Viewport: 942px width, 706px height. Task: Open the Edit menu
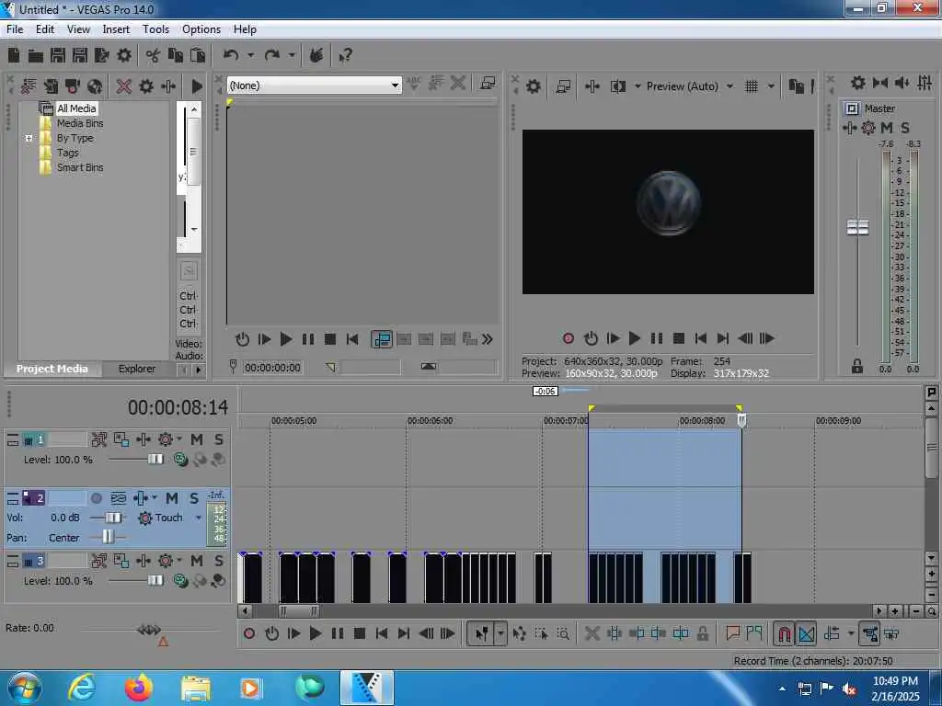[x=45, y=29]
